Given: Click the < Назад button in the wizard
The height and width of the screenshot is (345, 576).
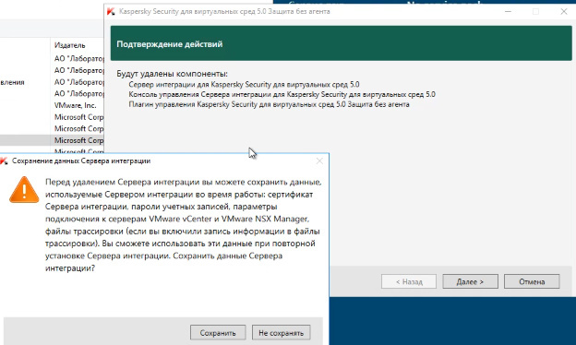Looking at the screenshot, I should (409, 281).
